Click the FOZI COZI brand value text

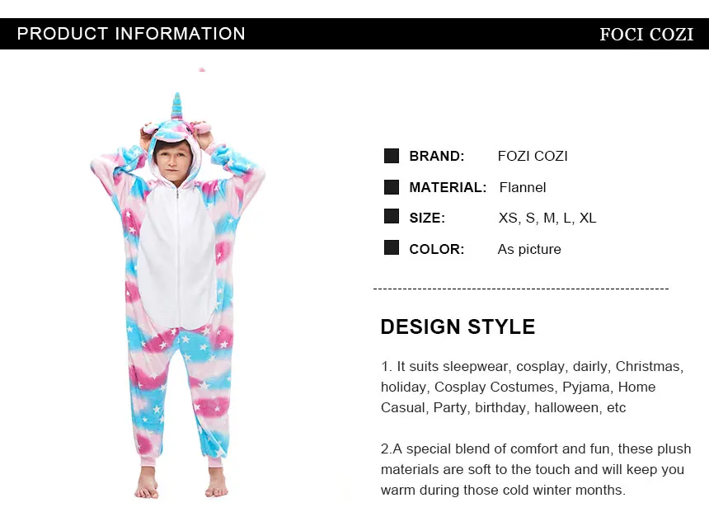tap(533, 156)
